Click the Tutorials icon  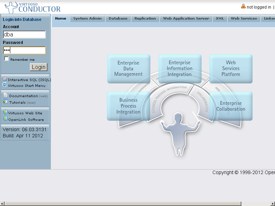(x=5, y=102)
